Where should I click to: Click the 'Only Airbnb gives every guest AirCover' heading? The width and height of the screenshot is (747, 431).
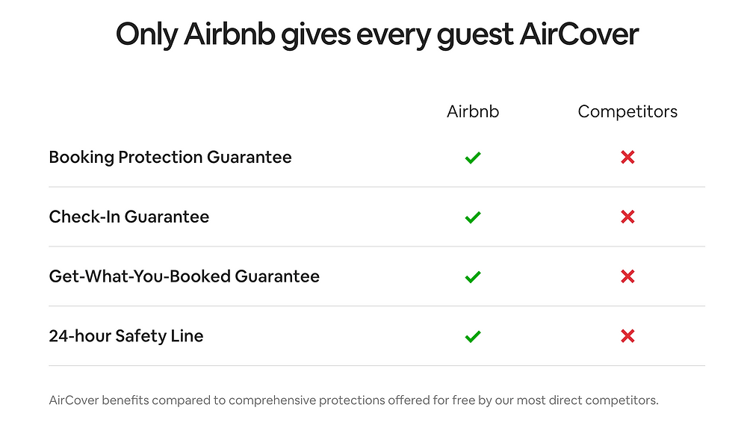(376, 34)
